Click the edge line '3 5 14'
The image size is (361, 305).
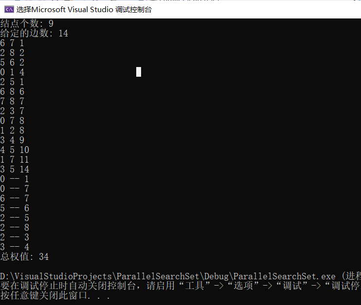15,169
